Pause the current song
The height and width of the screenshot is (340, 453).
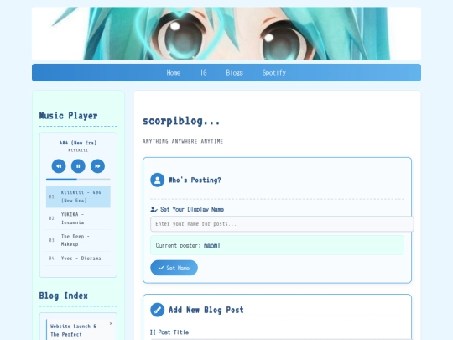pyautogui.click(x=78, y=166)
